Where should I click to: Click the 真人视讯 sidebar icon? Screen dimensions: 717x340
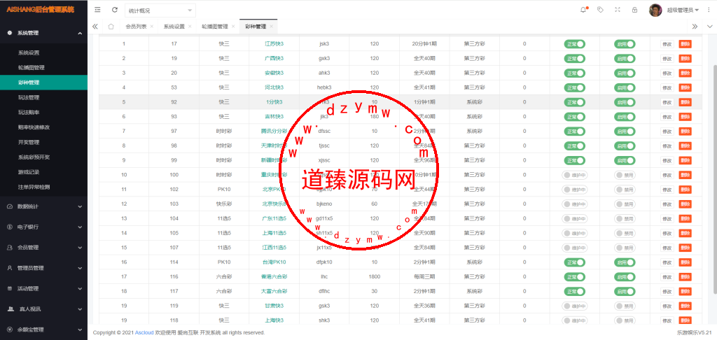pyautogui.click(x=10, y=309)
